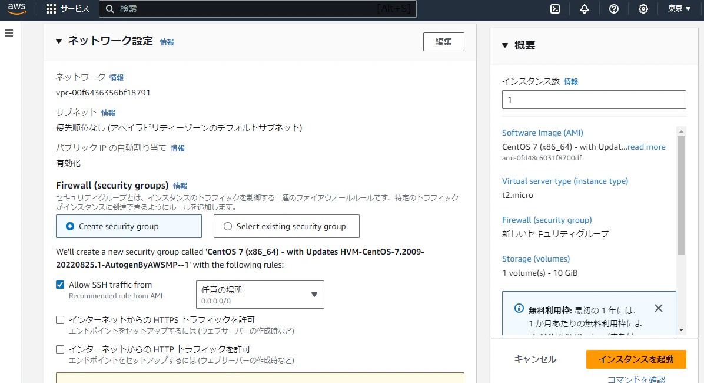Click the AWS logo home icon
Viewport: 704px width, 383px height.
tap(17, 8)
